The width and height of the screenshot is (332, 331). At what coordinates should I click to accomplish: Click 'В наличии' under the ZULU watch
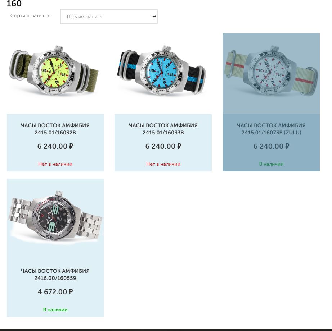271,164
